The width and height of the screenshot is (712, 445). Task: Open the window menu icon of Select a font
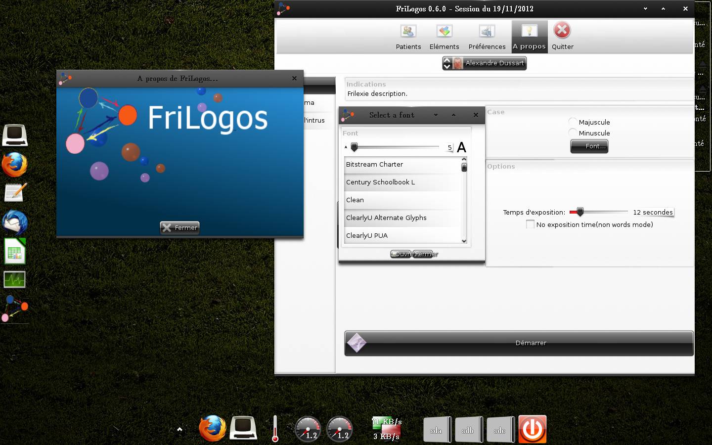(348, 115)
